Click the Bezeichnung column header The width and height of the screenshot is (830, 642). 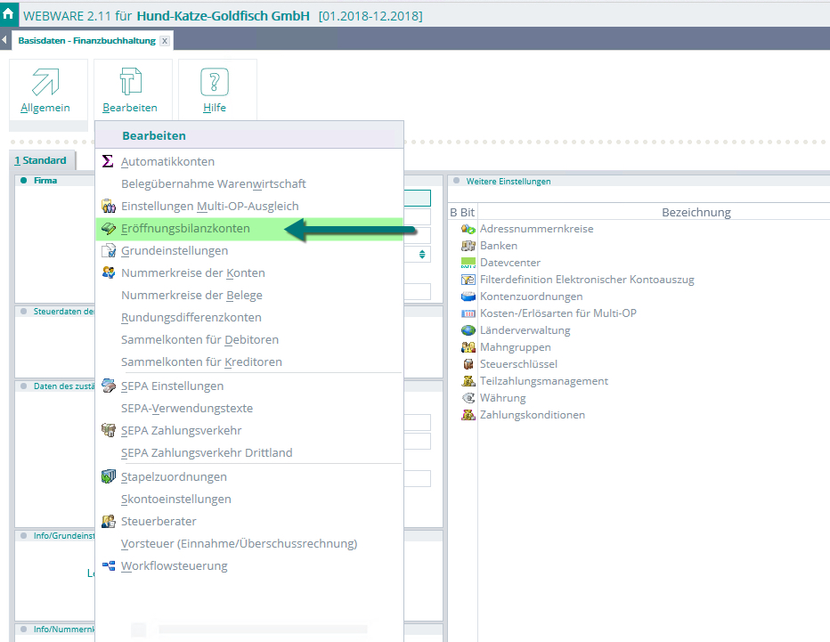point(696,212)
